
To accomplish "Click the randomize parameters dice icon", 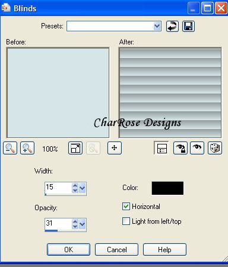I will pyautogui.click(x=215, y=148).
